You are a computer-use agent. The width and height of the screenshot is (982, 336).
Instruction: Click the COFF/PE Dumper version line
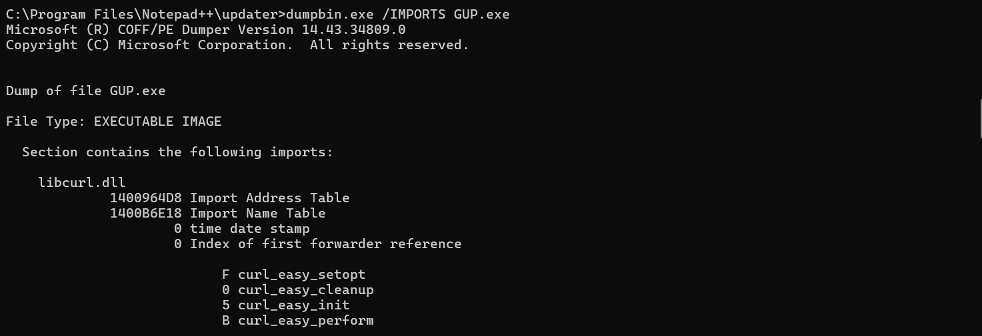[x=205, y=29]
